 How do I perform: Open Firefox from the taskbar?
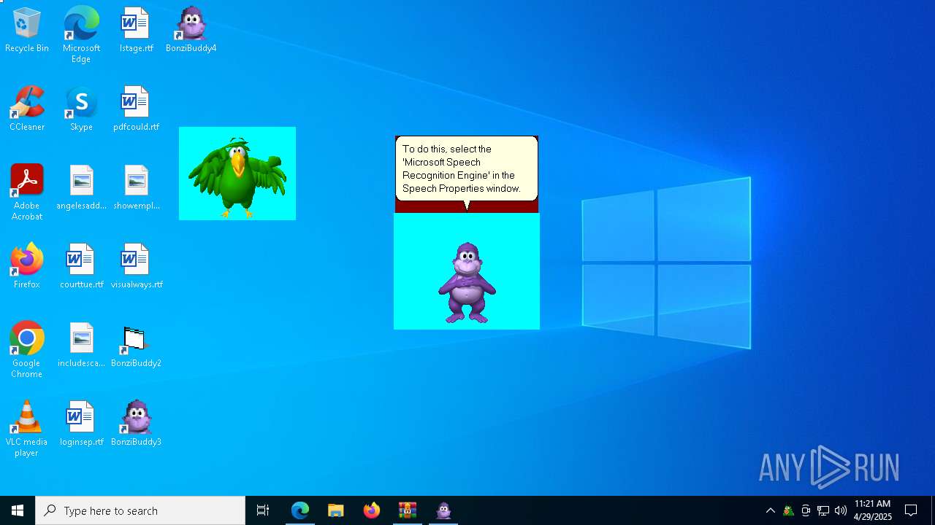click(x=372, y=510)
